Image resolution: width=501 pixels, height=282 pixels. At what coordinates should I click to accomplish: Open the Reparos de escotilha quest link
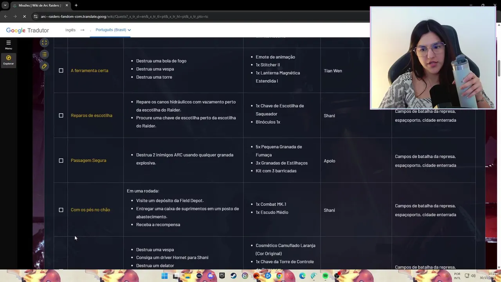pos(91,116)
